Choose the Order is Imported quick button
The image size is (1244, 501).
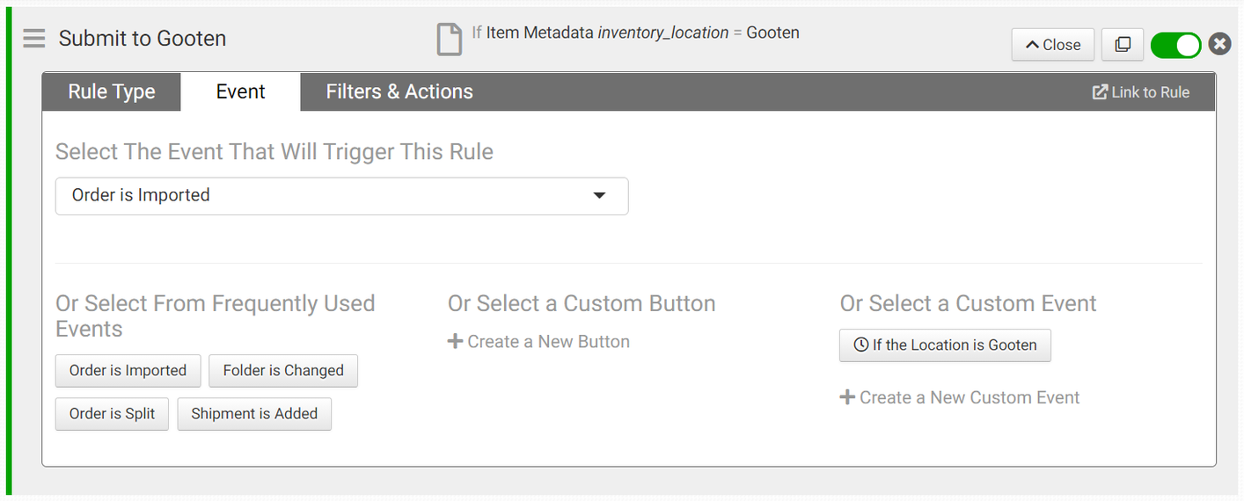[x=128, y=371]
